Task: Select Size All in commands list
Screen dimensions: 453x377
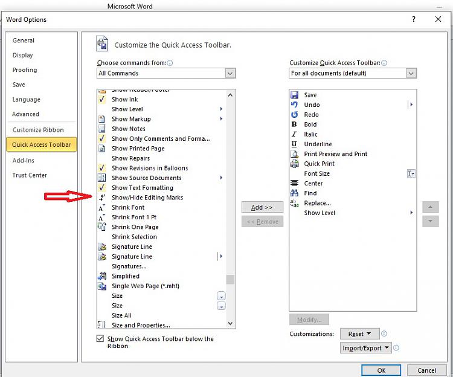Action: 161,315
